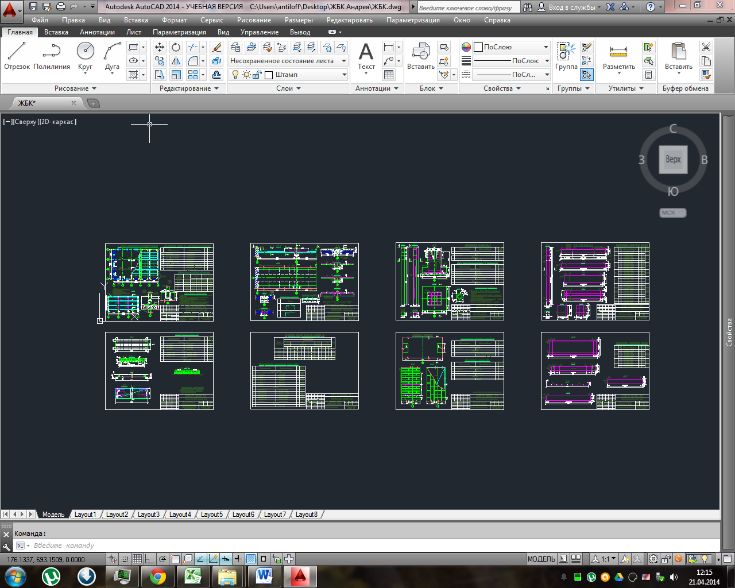Toggle object snap in status bar
Viewport: 735px width, 588px height.
pyautogui.click(x=175, y=559)
